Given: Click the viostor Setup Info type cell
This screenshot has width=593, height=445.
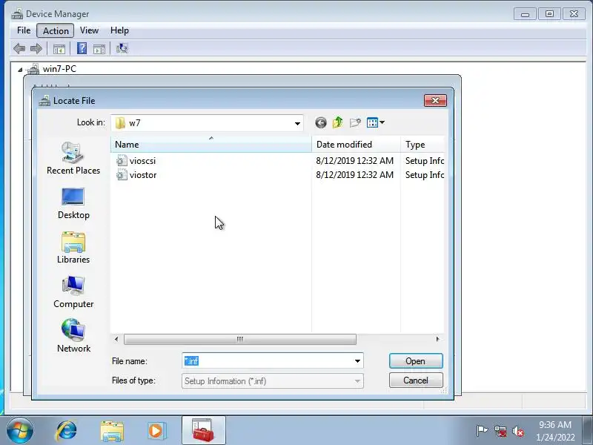Looking at the screenshot, I should tap(424, 175).
